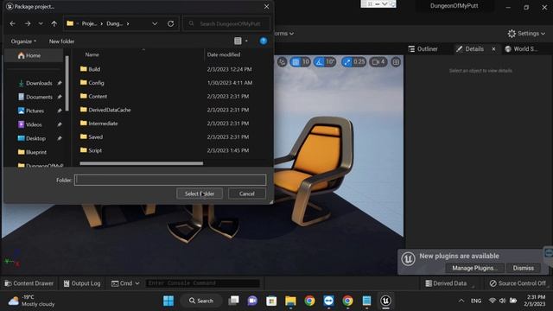Maximize or restore viewport layout
This screenshot has width=553, height=311.
pos(396,62)
